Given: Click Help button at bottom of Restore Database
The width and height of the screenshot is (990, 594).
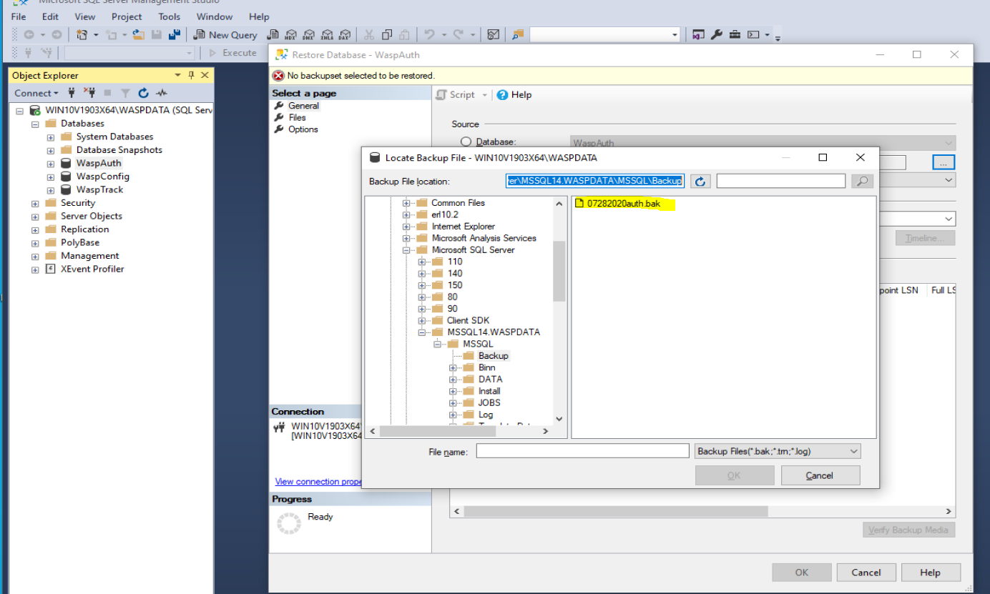Looking at the screenshot, I should click(930, 572).
